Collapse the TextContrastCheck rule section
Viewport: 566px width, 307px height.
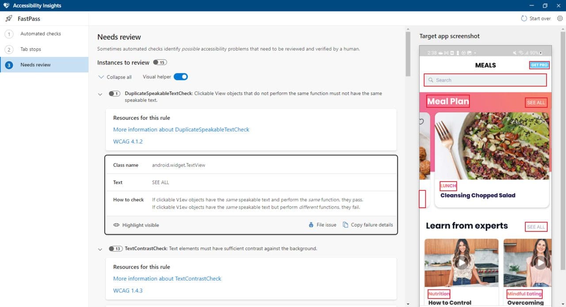click(x=100, y=249)
